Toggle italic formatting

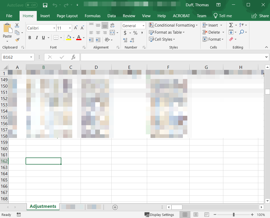(37, 38)
